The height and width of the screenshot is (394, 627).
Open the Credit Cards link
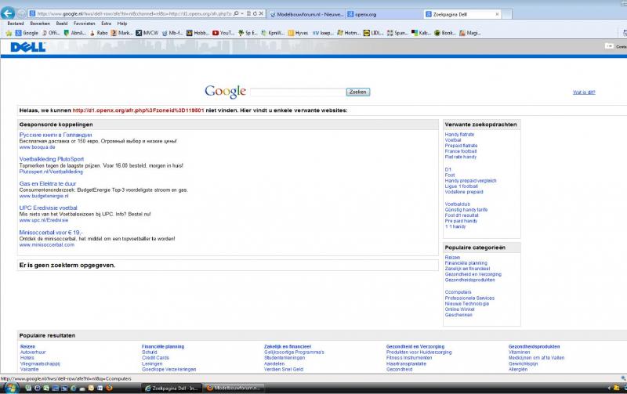click(x=155, y=358)
